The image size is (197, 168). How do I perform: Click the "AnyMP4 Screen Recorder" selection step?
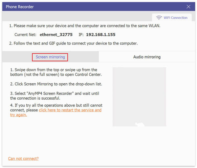tap(55, 96)
